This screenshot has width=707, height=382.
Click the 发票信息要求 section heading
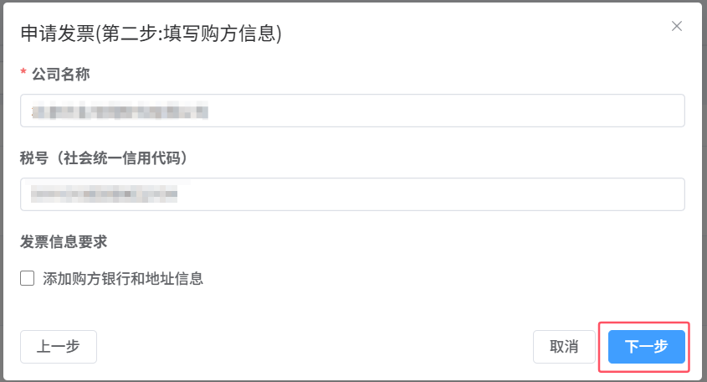[x=64, y=242]
